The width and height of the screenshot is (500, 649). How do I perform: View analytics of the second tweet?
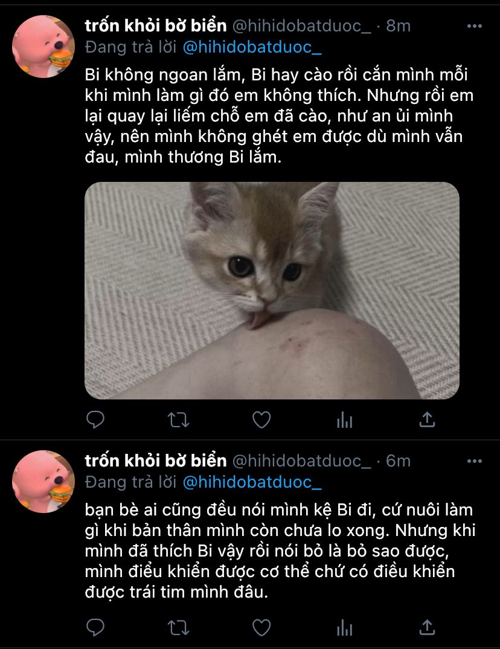[x=344, y=627]
